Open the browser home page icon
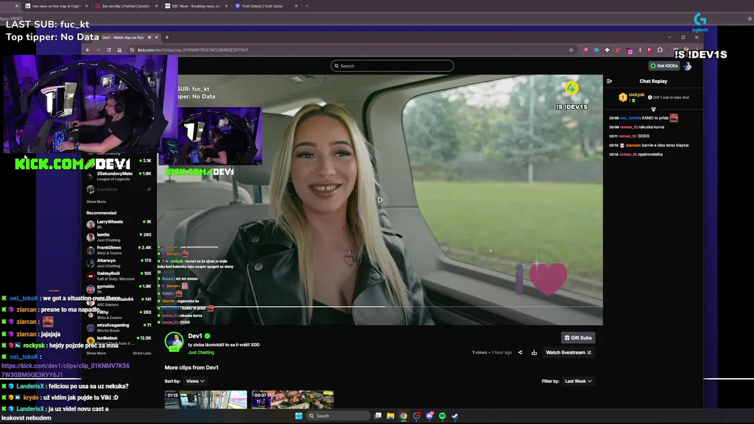754x424 pixels. click(120, 50)
